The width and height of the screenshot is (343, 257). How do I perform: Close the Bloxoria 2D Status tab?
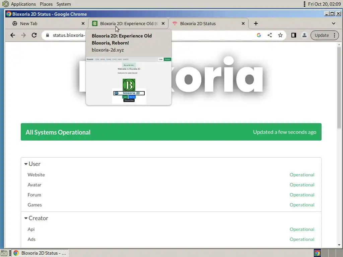click(x=243, y=23)
